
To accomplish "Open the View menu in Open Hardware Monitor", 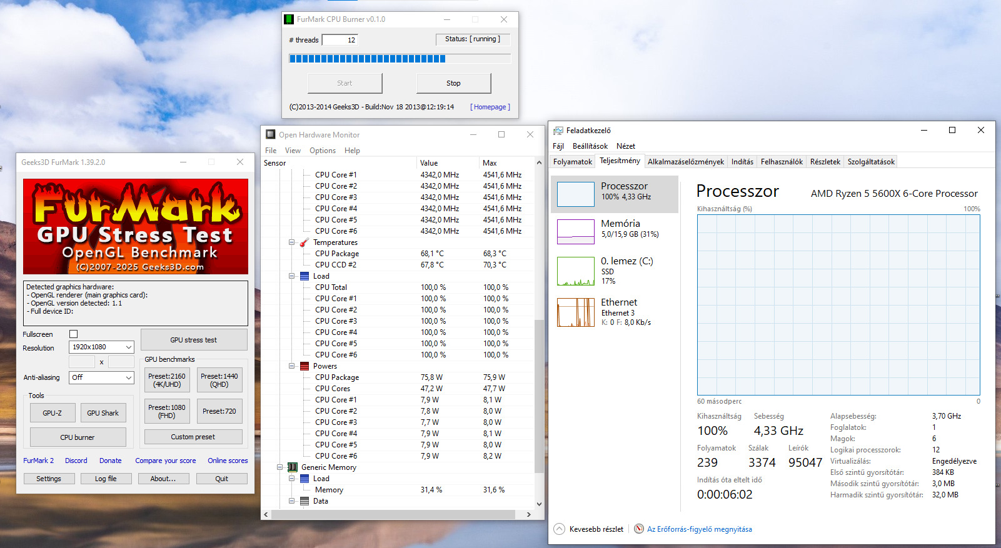I will pos(293,151).
